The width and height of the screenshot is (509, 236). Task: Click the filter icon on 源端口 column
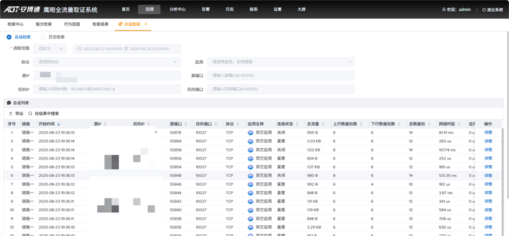tap(185, 124)
